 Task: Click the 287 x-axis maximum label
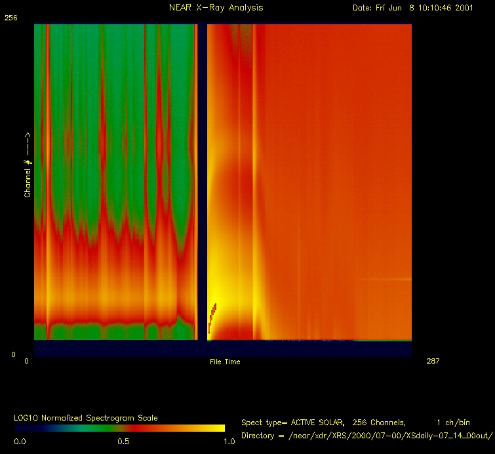(432, 361)
